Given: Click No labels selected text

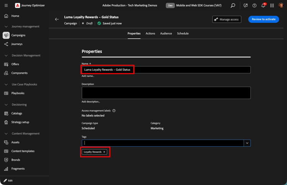Looking at the screenshot, I should click(x=93, y=115).
